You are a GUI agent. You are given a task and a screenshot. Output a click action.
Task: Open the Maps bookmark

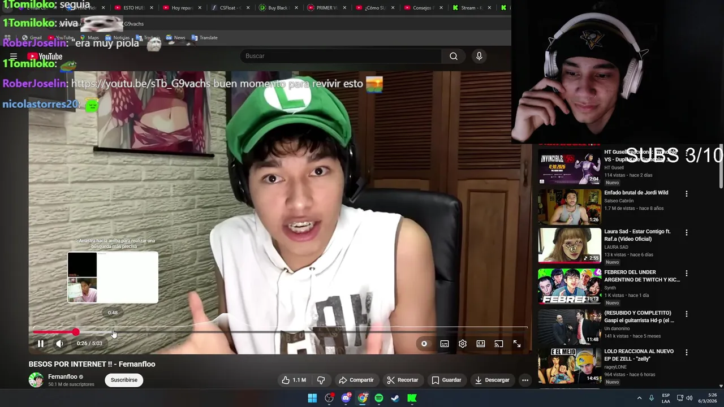[89, 37]
